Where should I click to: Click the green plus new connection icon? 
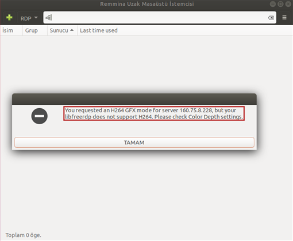point(9,18)
